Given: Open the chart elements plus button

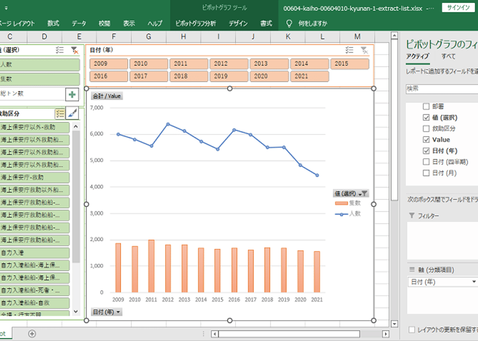Looking at the screenshot, I should [72, 95].
